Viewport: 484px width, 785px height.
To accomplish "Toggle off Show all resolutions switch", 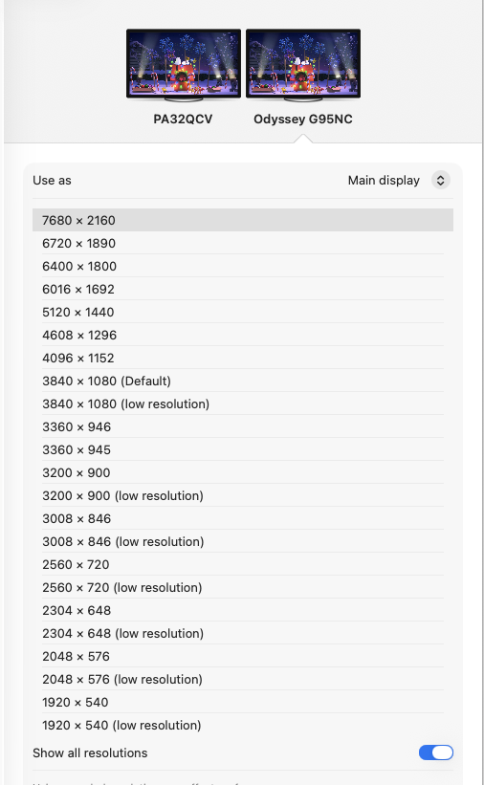I will coord(436,752).
